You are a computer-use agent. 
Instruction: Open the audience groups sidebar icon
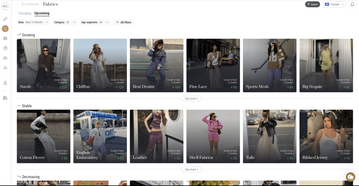click(5, 38)
